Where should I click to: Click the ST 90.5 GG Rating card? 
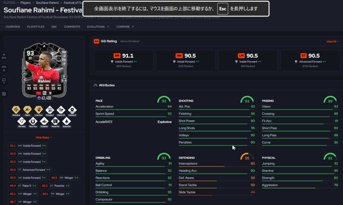pos(310,61)
